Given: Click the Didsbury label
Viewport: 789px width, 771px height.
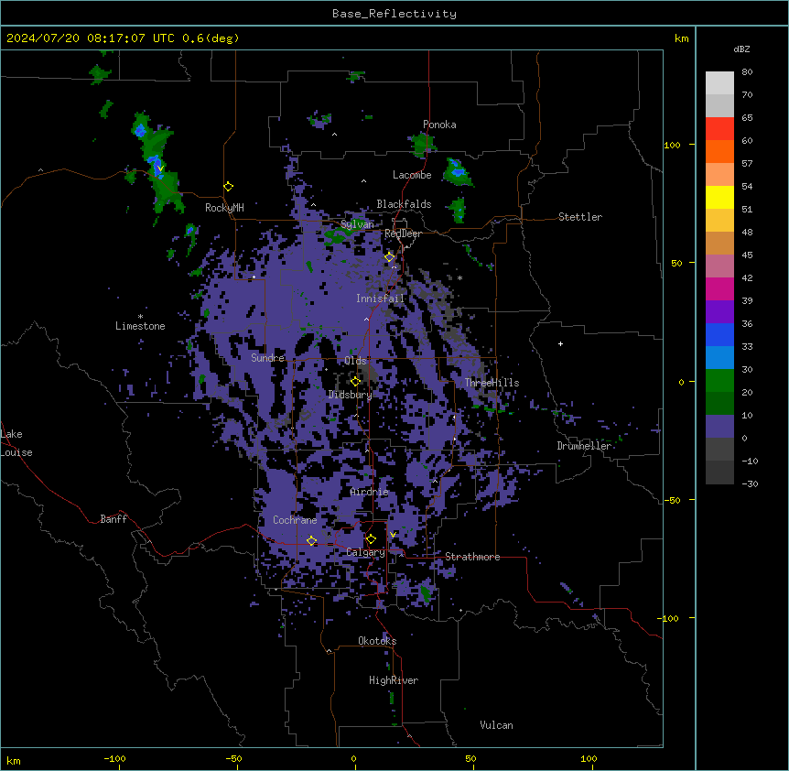Looking at the screenshot, I should tap(351, 395).
